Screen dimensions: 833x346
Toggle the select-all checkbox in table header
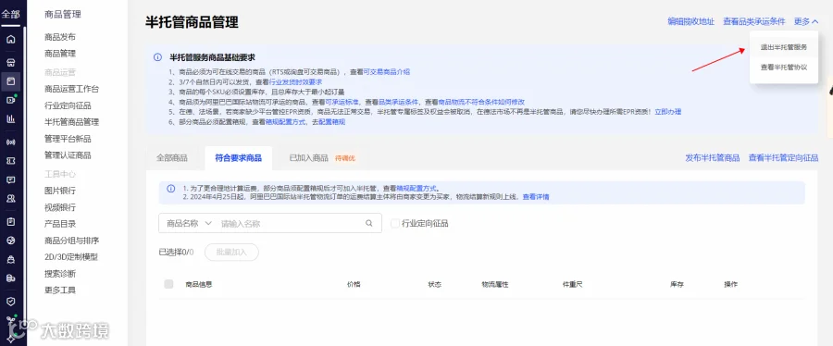coord(169,284)
